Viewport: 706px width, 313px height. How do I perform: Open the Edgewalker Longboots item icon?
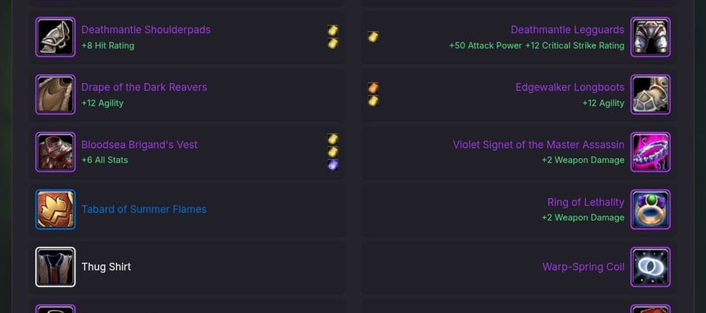point(650,95)
